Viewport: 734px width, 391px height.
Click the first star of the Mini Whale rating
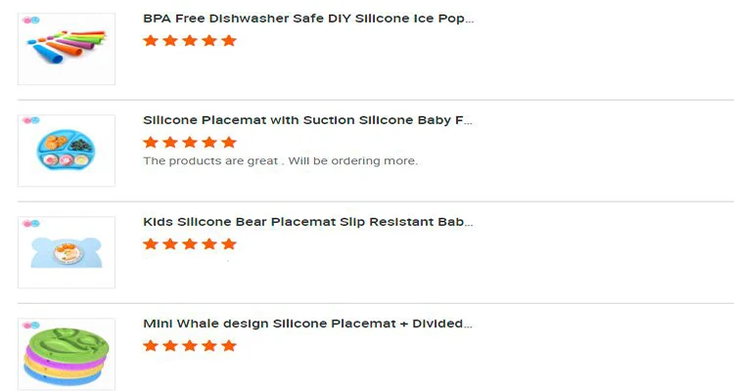point(150,346)
